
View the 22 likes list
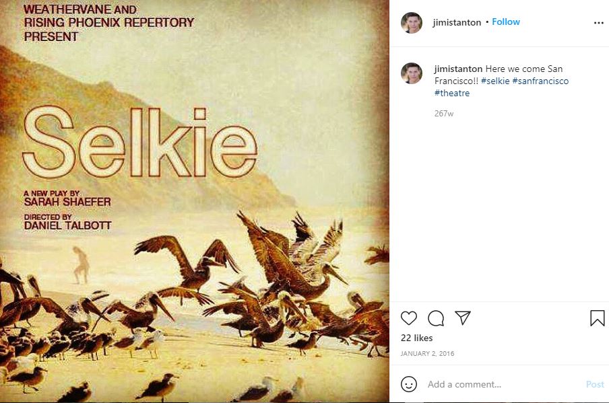pos(417,338)
